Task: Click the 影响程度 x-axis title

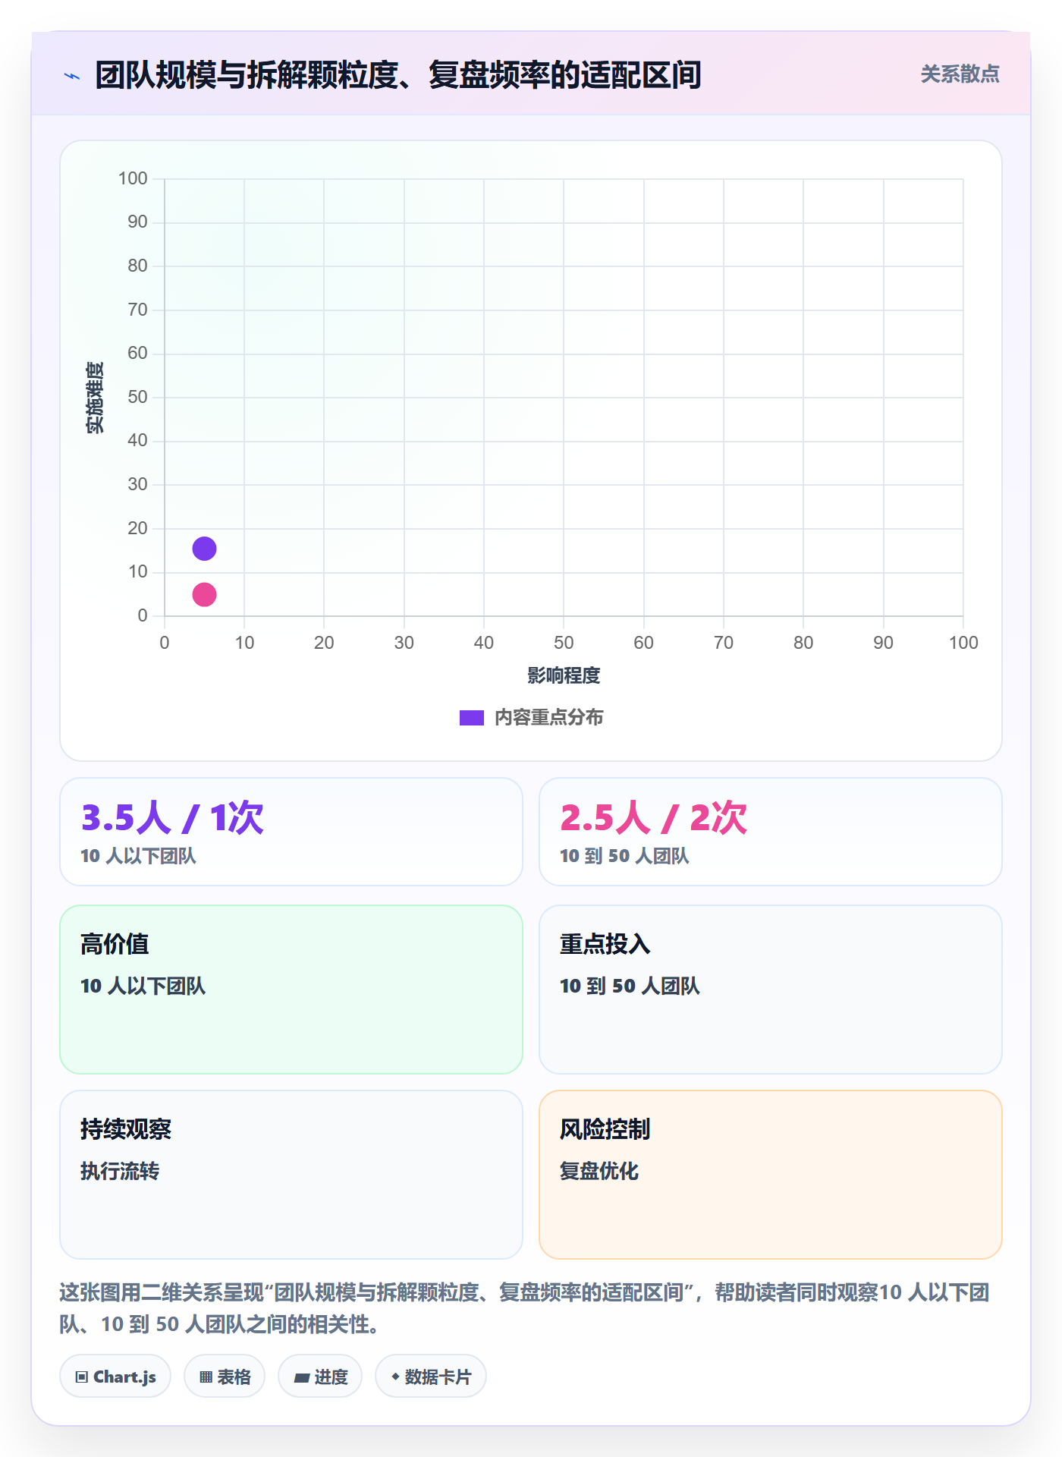Action: pos(564,675)
